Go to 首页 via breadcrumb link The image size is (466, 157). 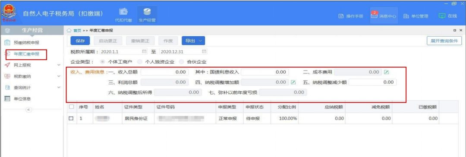77,30
